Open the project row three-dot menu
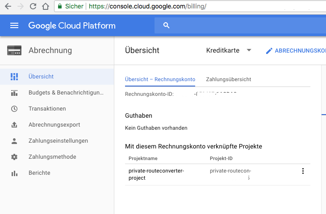This screenshot has width=326, height=214. [x=303, y=171]
